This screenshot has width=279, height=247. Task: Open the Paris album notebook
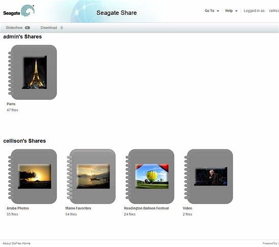tap(33, 72)
